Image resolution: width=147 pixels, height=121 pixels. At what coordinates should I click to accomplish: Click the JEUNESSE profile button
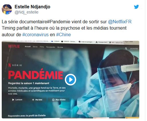tap(134, 49)
